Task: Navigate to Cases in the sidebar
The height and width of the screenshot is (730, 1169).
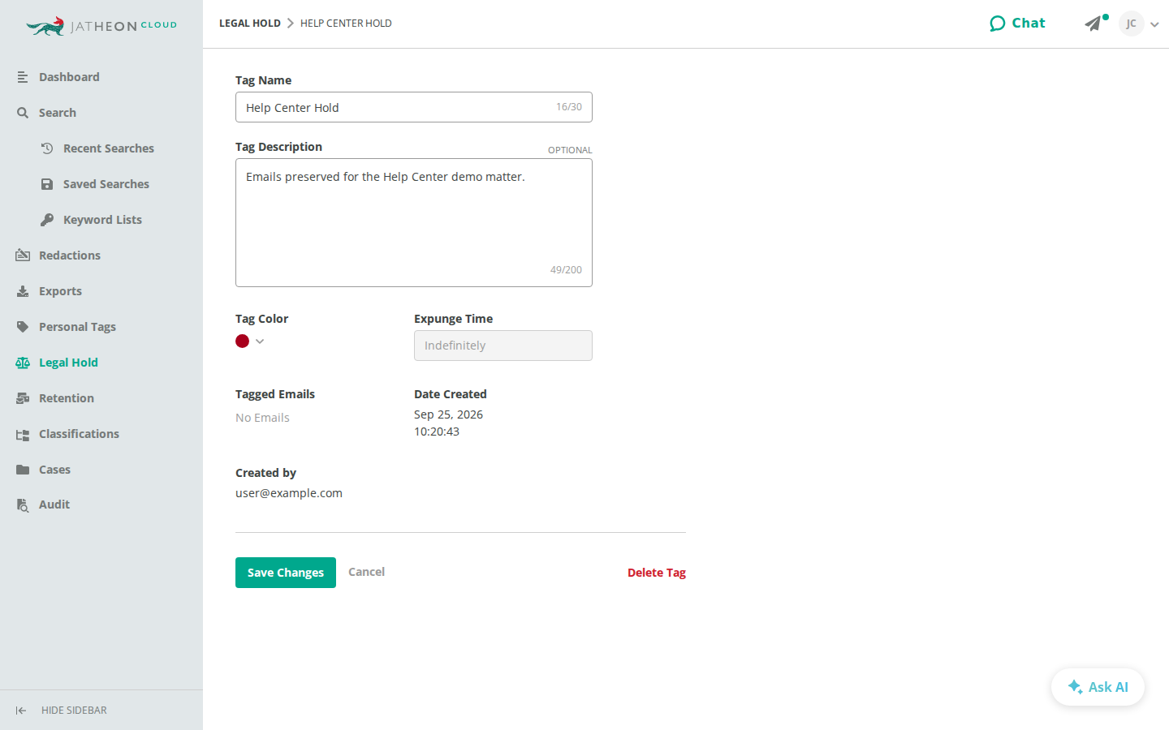Action: pos(54,470)
